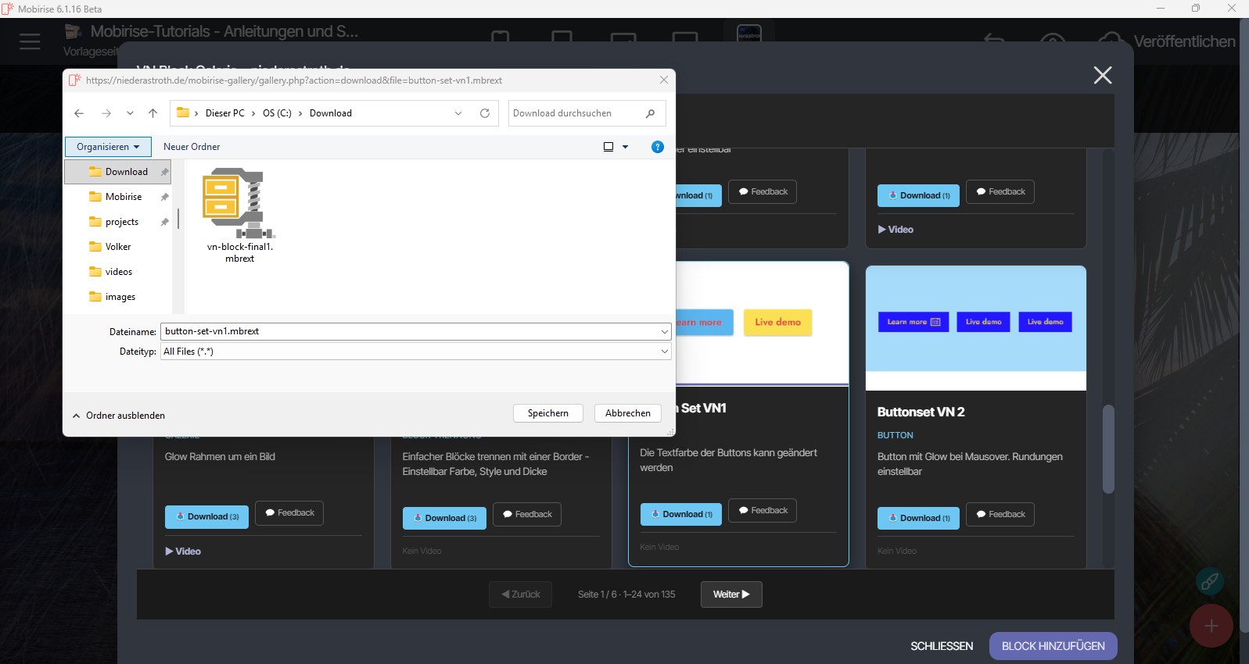Download the Buttonset VN 2 block
This screenshot has height=664, width=1249.
coord(918,519)
